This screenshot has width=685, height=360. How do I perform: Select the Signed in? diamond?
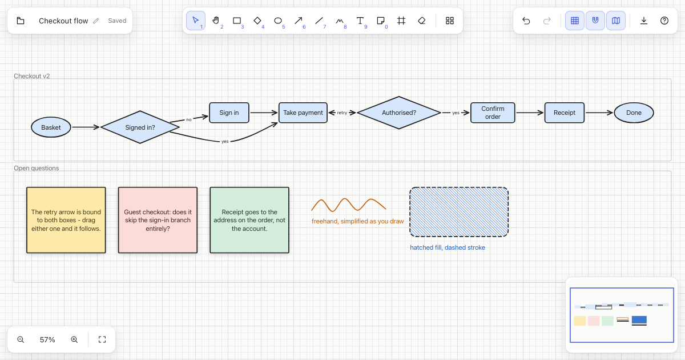tap(140, 127)
